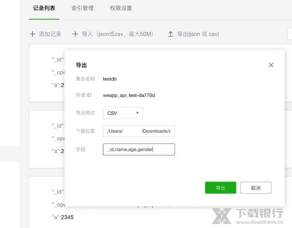Select the weapp_api_test-da770d environment ID text
292x228 pixels.
[129, 95]
